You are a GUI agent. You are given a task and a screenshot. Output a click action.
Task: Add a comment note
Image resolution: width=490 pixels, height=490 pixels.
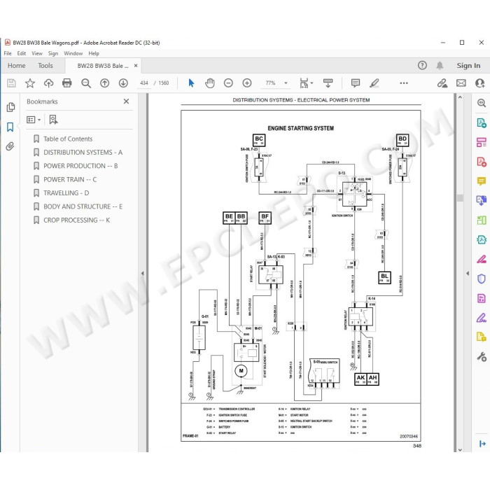[356, 83]
